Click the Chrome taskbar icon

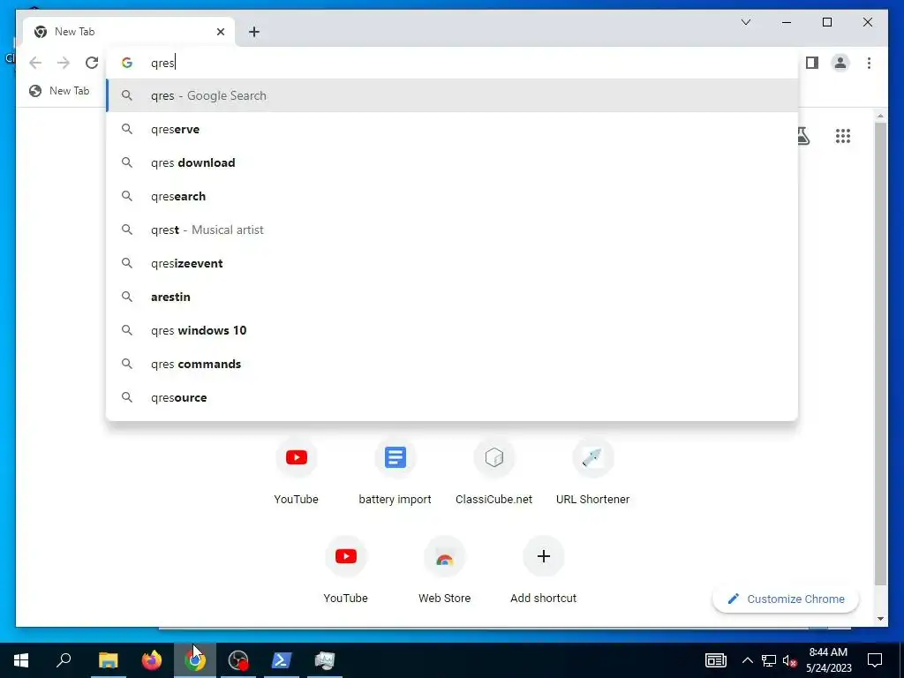pyautogui.click(x=195, y=660)
